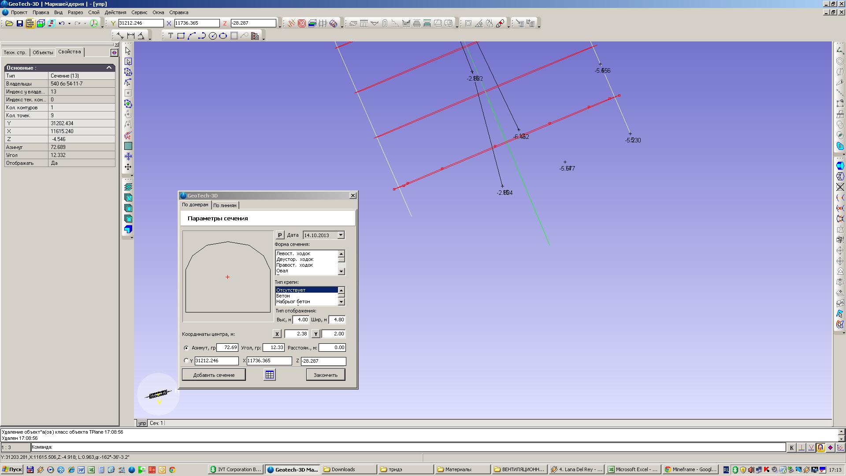The image size is (846, 476).
Task: Click the 3D cube view icon
Action: point(41,23)
